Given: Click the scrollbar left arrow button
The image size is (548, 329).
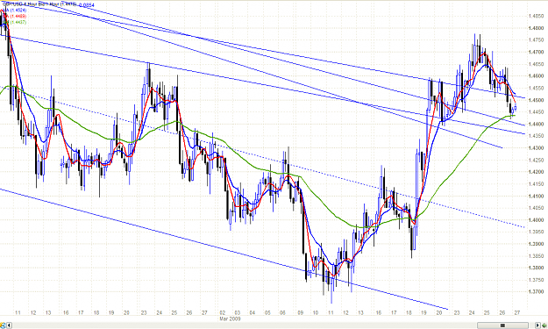Looking at the screenshot, I should [10, 325].
